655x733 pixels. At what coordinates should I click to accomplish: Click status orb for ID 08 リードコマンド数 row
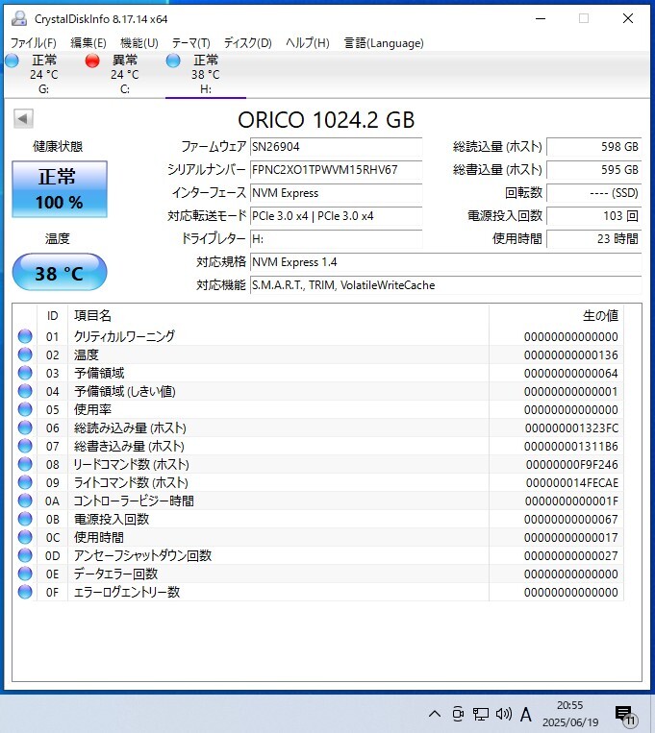[25, 464]
